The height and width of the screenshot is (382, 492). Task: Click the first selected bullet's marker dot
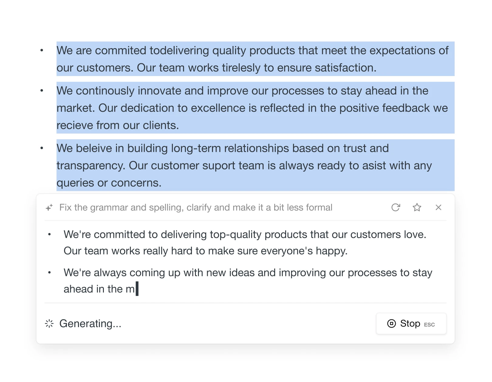(42, 50)
